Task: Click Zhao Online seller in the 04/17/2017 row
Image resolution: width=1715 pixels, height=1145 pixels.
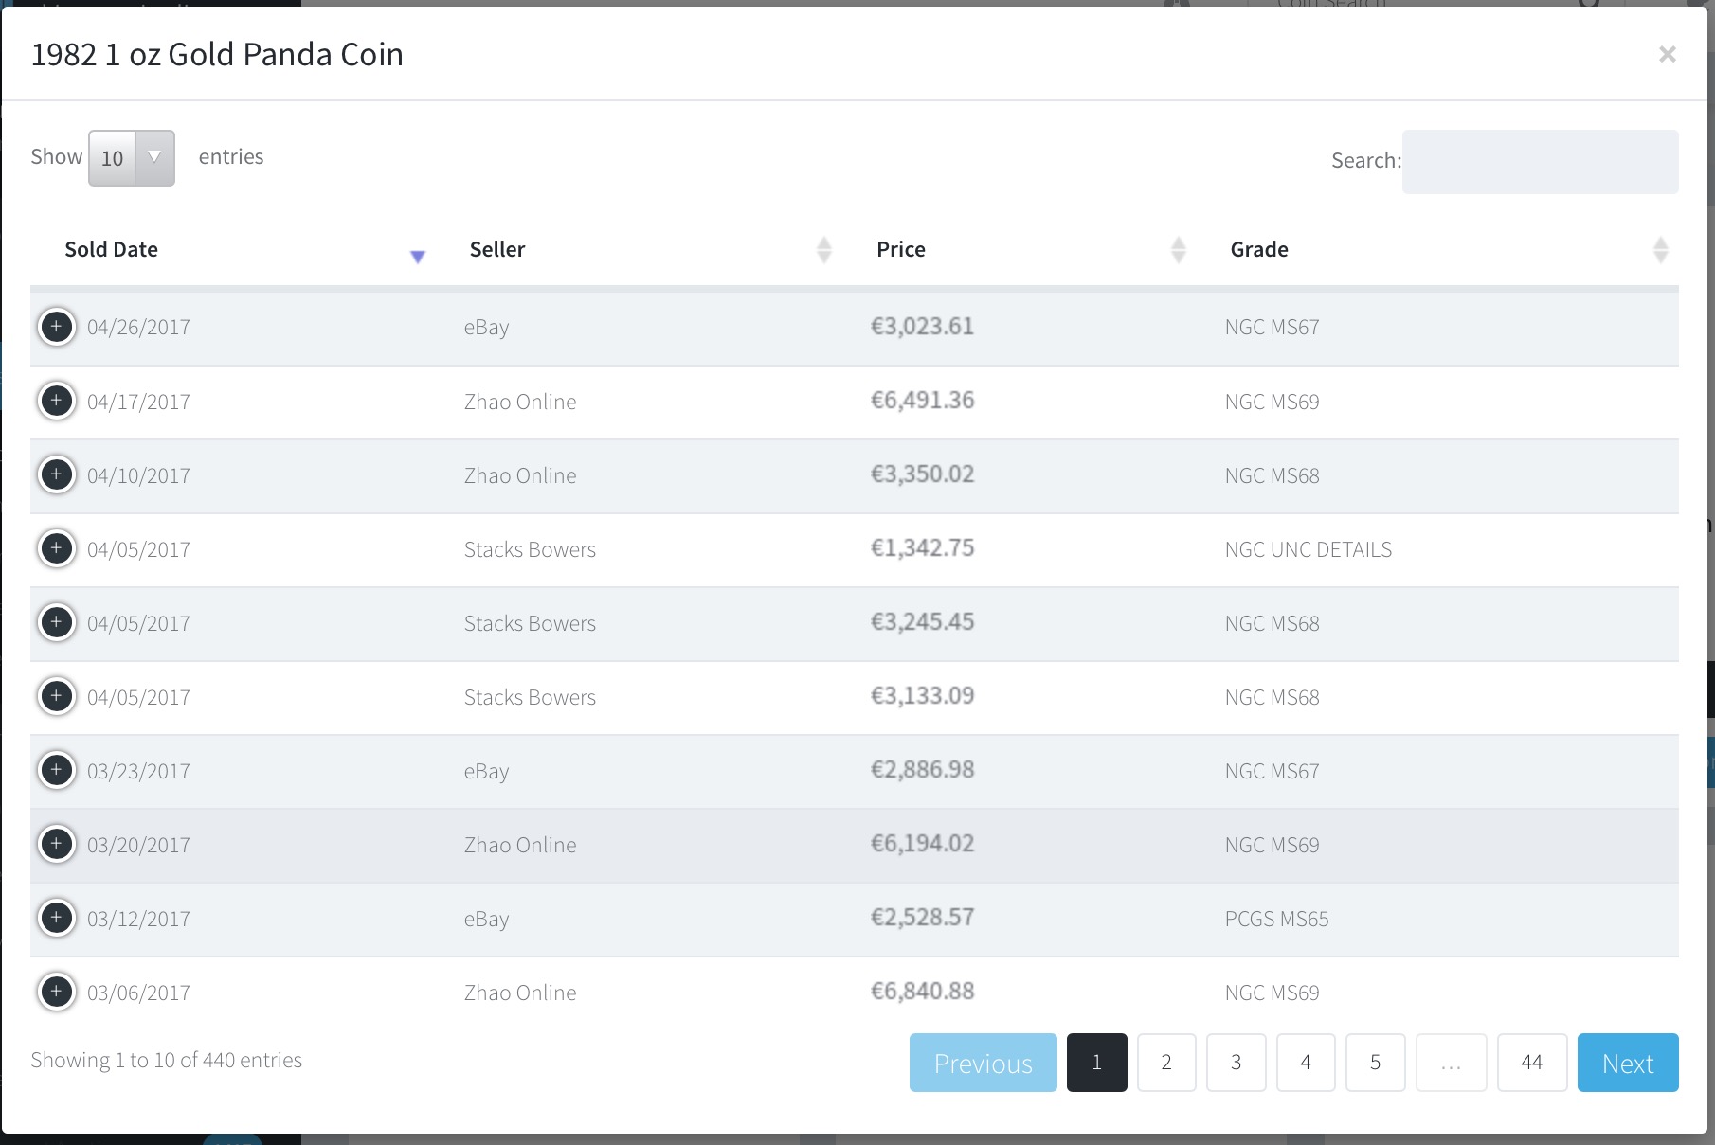Action: coord(520,402)
